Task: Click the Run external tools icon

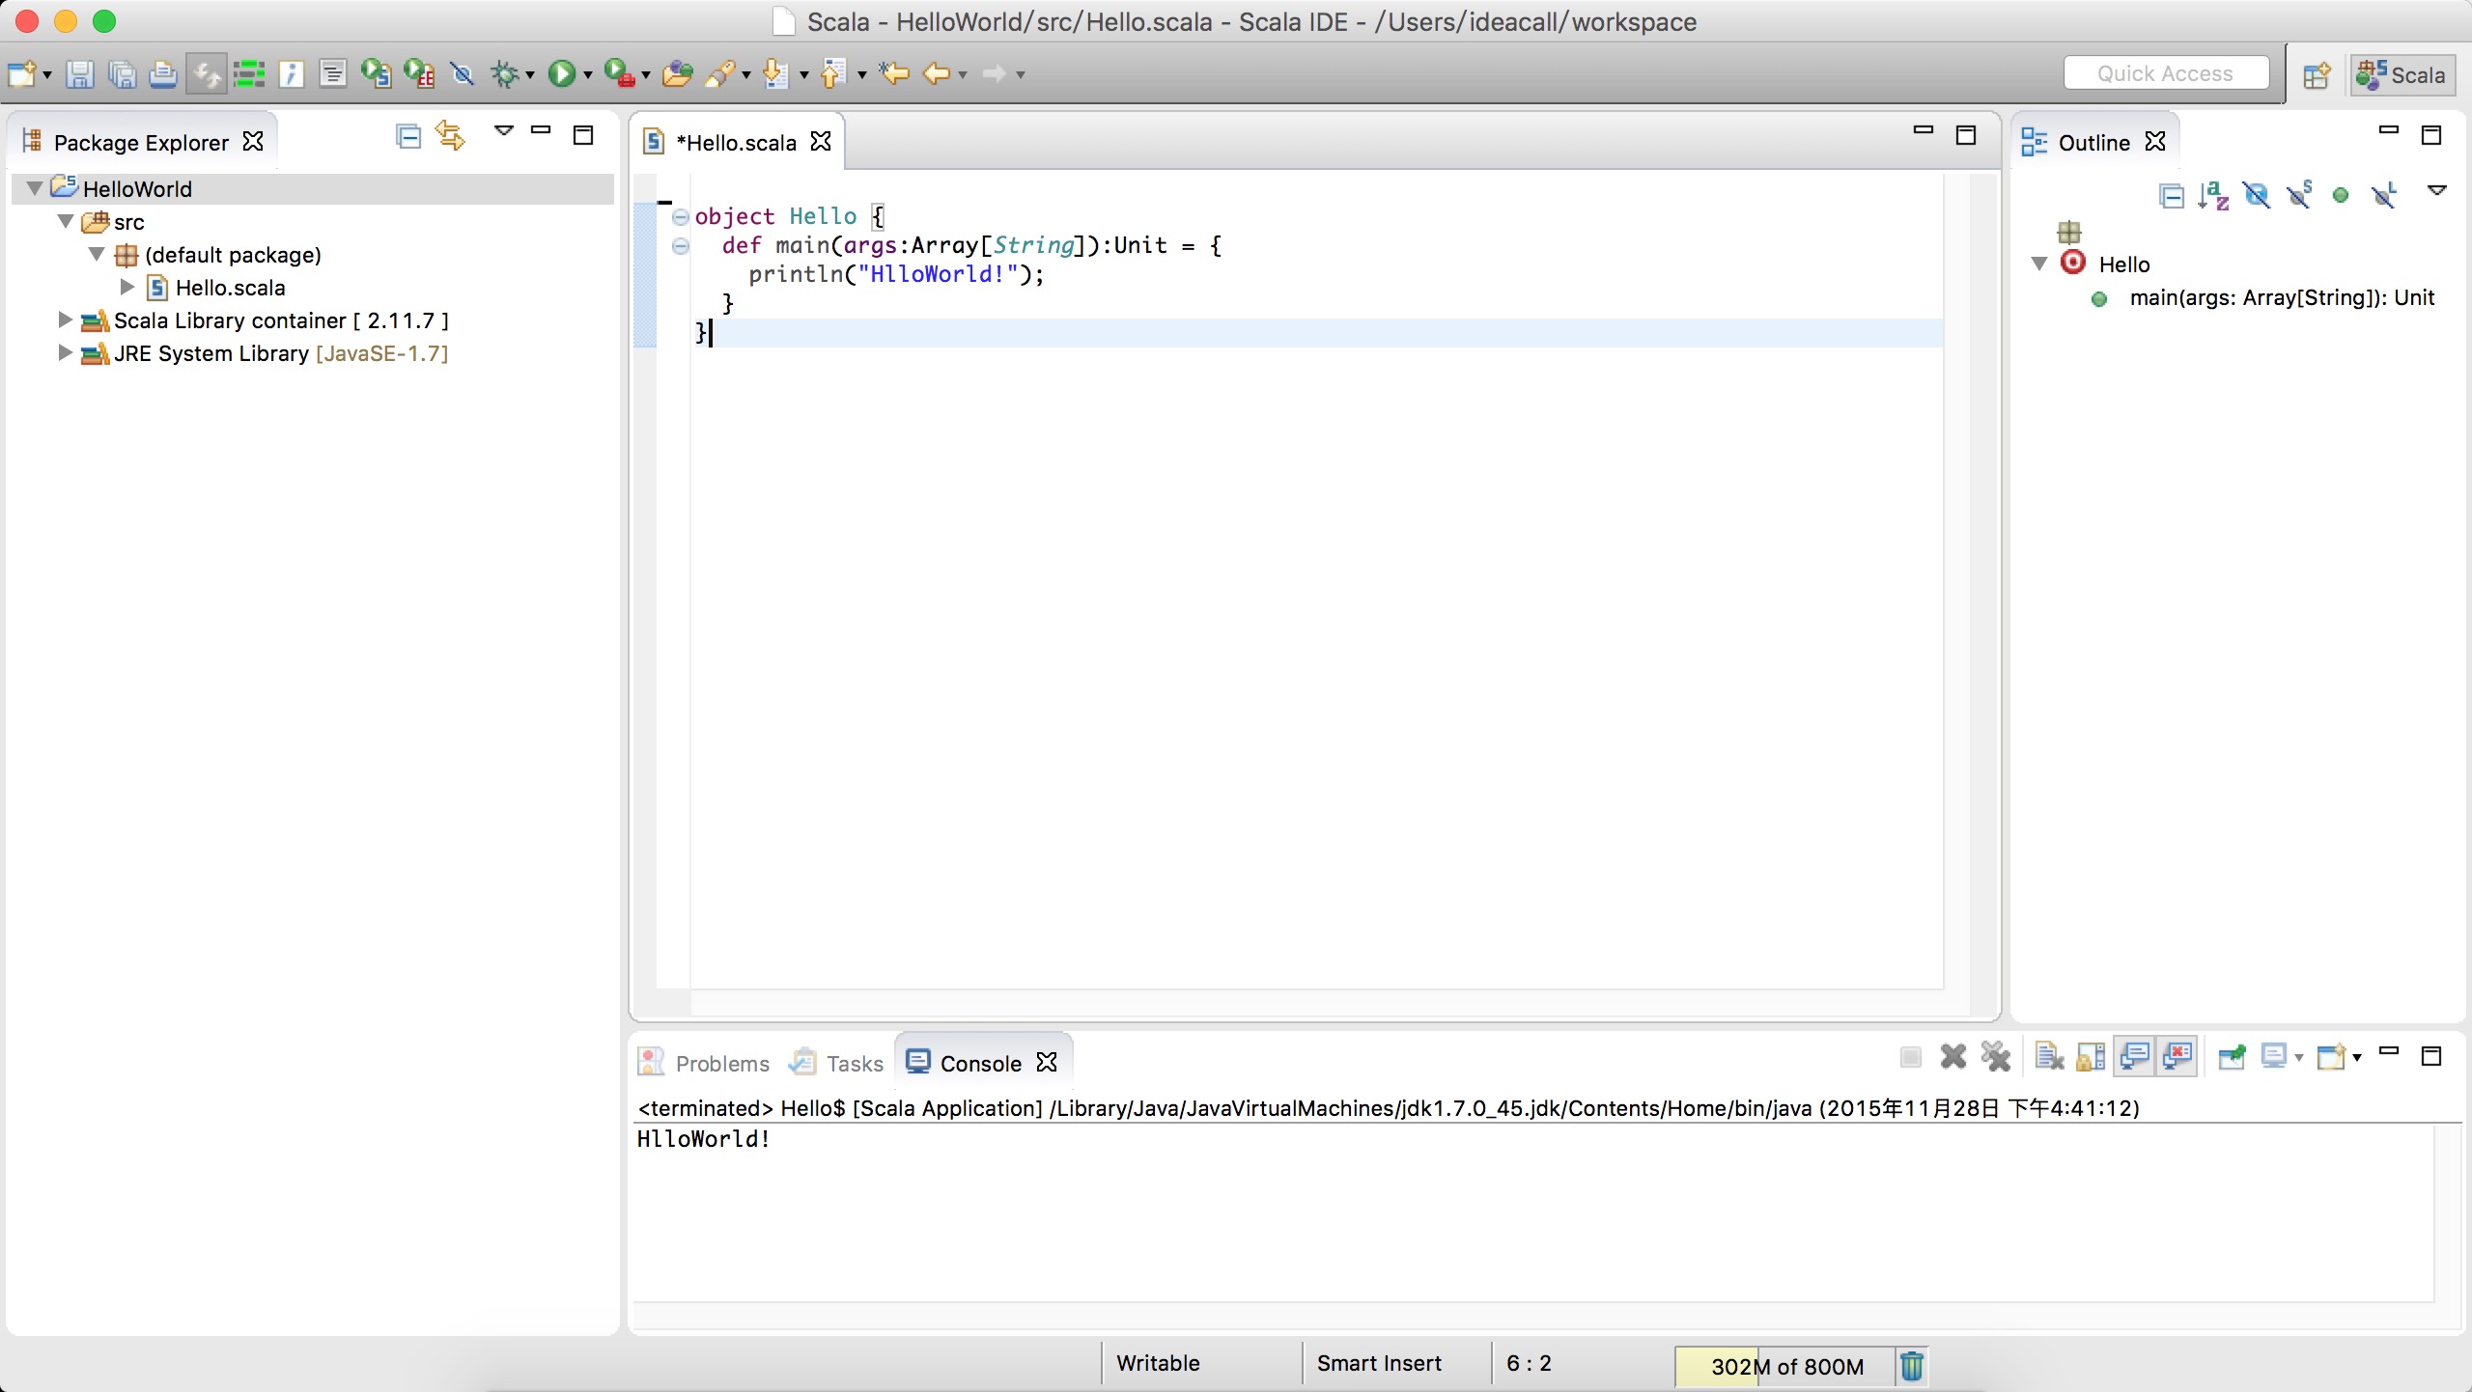Action: pyautogui.click(x=619, y=74)
